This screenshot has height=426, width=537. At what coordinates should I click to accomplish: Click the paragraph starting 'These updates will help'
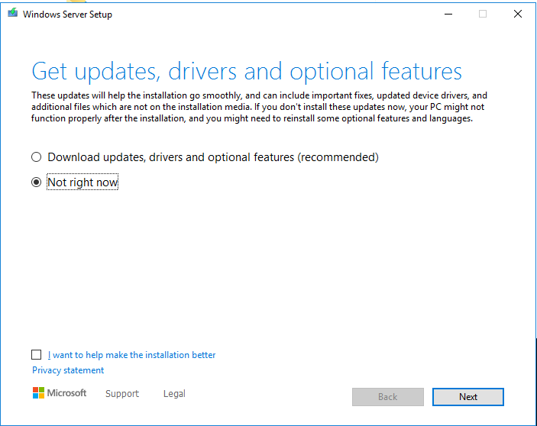[x=259, y=107]
